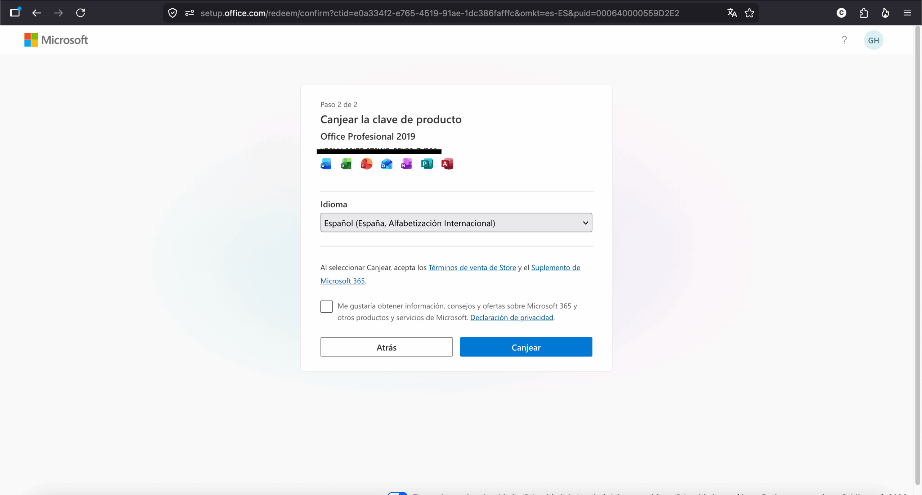Click the Canjear button
922x495 pixels.
pyautogui.click(x=526, y=347)
